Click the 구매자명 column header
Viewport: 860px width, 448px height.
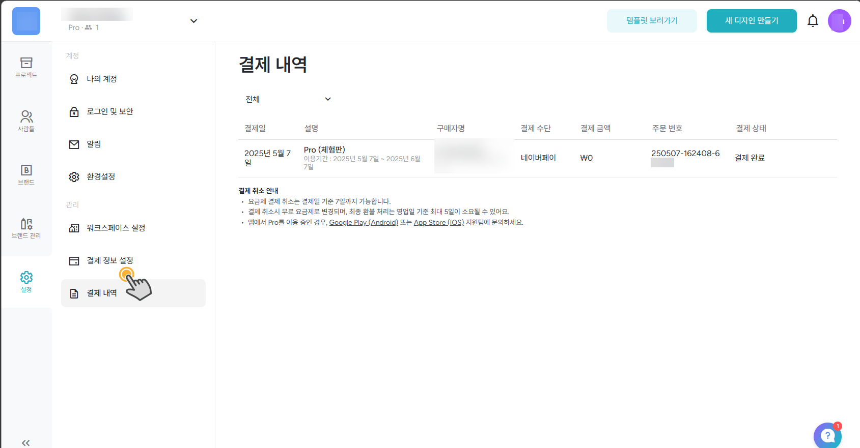[x=451, y=128]
